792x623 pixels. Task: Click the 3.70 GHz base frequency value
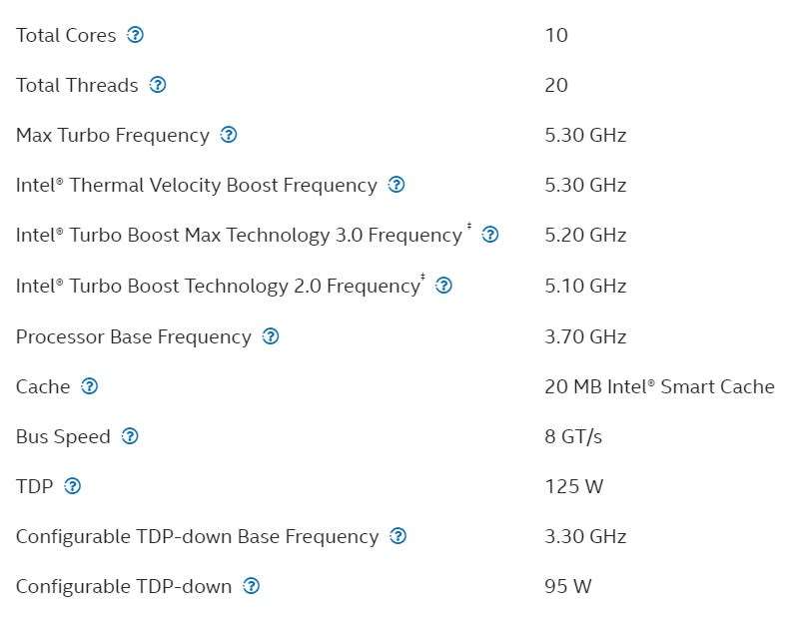pos(585,336)
